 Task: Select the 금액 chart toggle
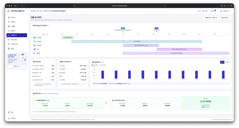click(x=222, y=62)
